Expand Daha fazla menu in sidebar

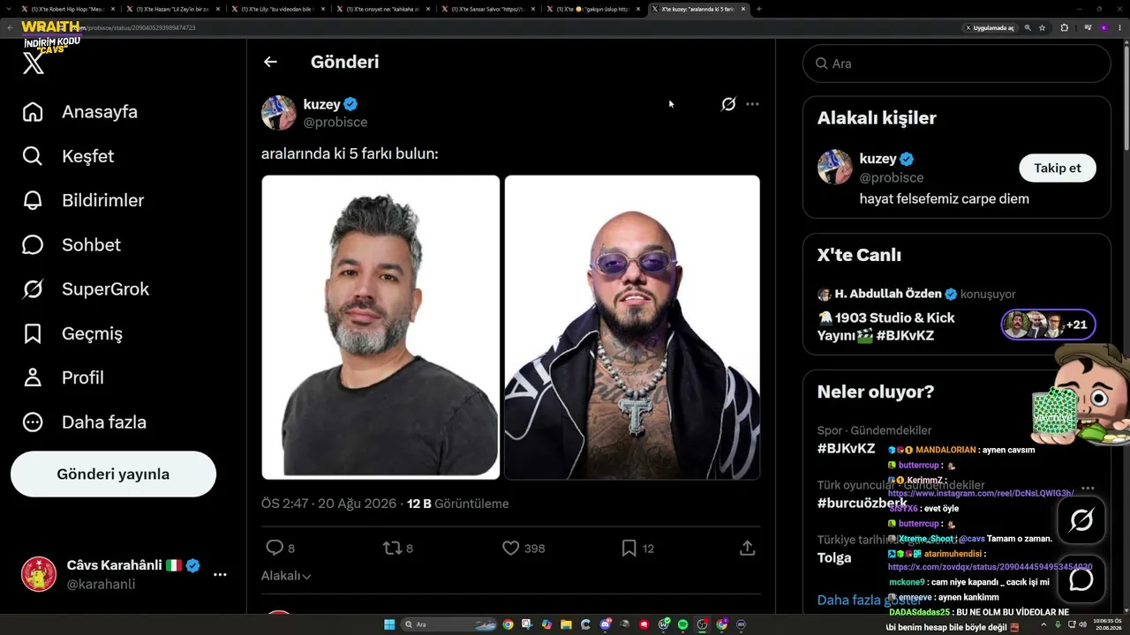point(84,422)
